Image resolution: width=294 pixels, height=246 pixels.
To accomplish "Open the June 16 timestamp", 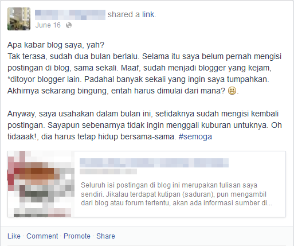I will point(48,25).
